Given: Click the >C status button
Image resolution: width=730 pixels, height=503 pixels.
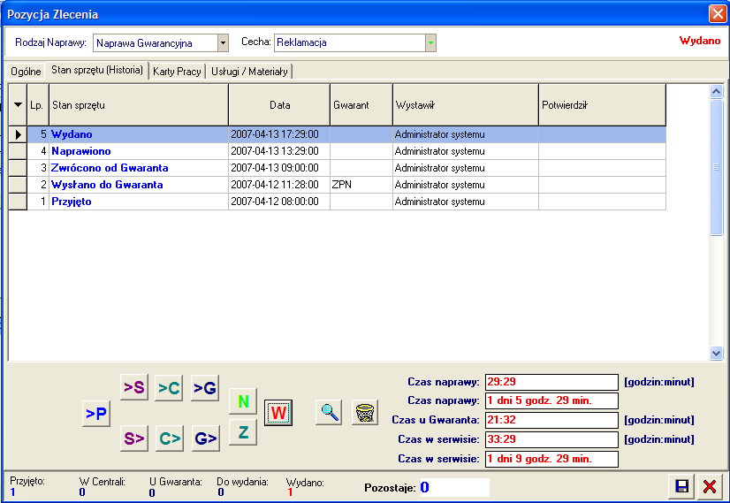Looking at the screenshot, I should pyautogui.click(x=169, y=387).
